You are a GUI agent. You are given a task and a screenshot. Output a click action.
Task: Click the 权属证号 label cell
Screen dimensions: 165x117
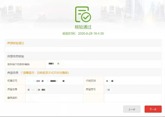pyautogui.click(x=15, y=81)
